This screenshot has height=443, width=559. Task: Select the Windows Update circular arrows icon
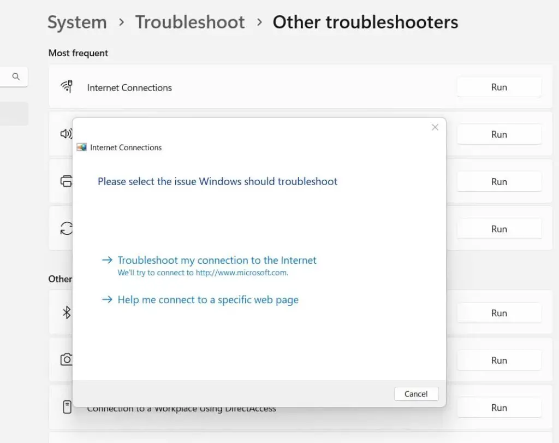[66, 228]
